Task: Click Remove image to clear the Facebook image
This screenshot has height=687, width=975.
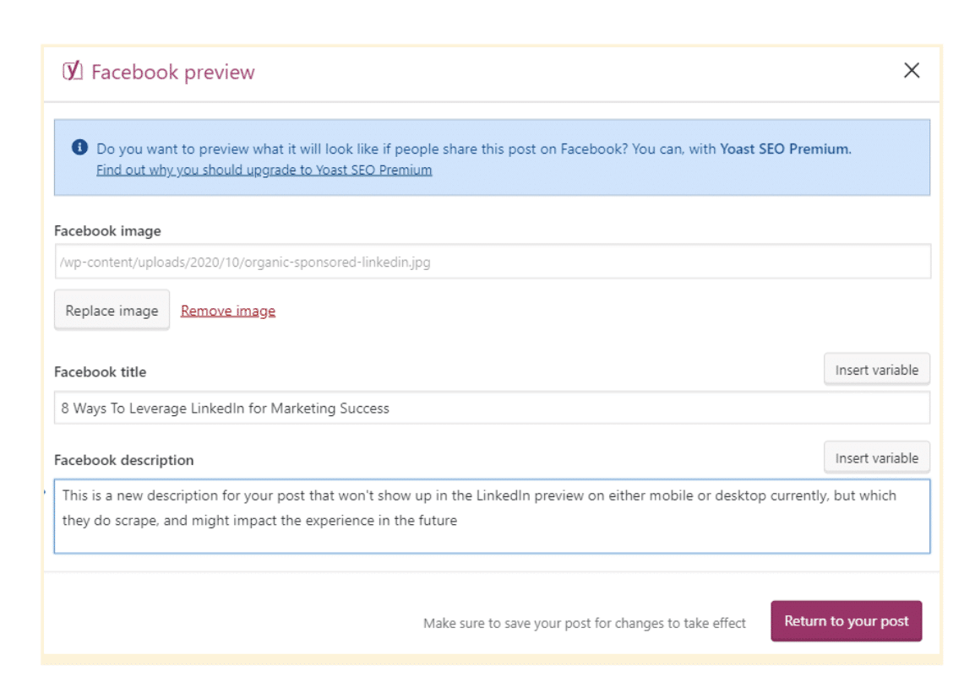Action: tap(226, 311)
